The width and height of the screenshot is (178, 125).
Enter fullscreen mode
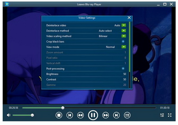click(x=170, y=115)
